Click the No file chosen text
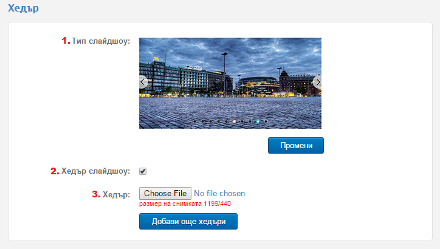 point(219,194)
